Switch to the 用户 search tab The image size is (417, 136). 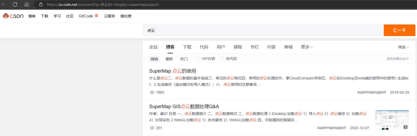(x=221, y=47)
